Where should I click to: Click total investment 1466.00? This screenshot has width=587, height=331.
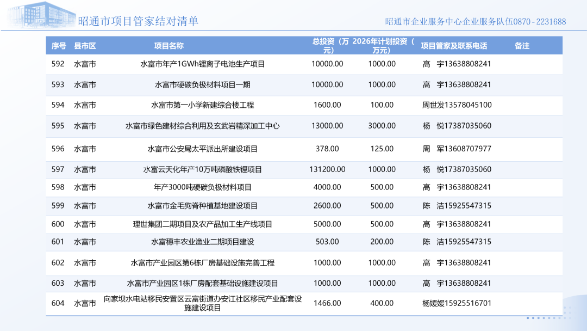(x=327, y=303)
